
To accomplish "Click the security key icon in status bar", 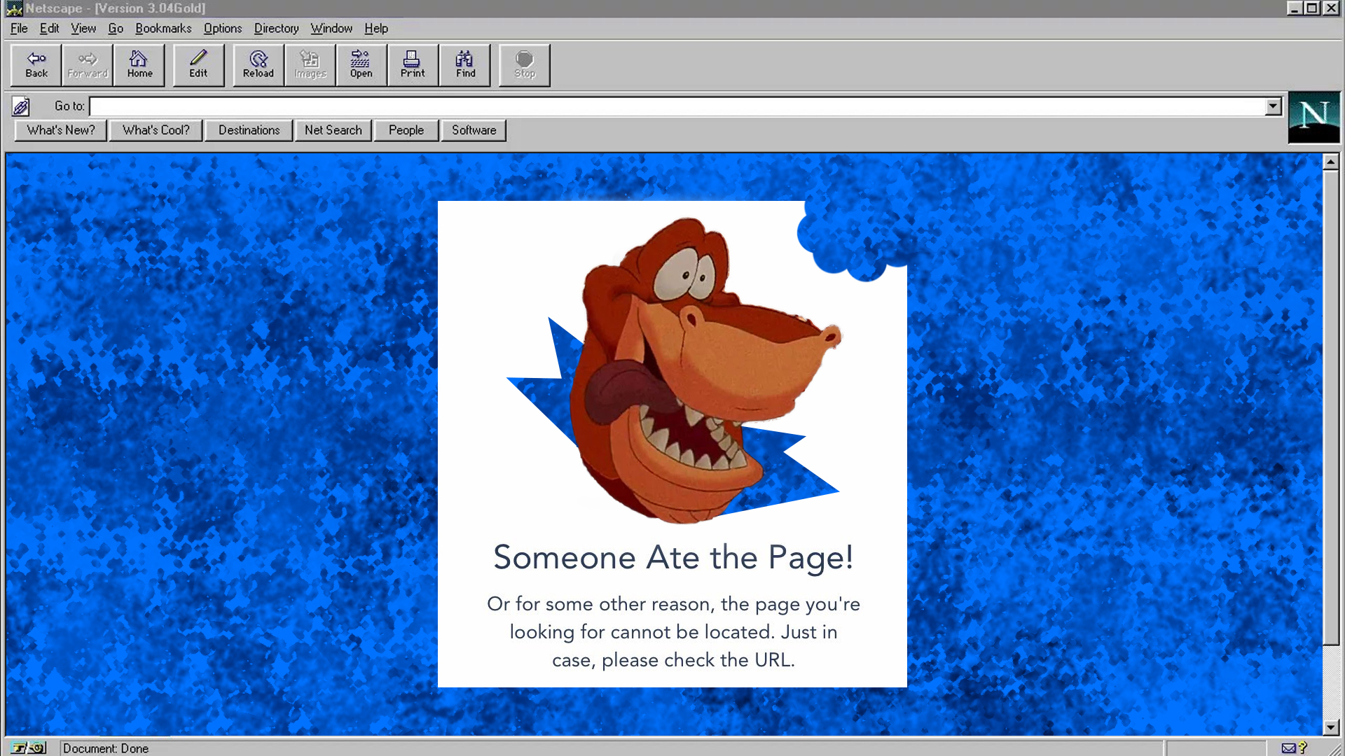I will click(28, 748).
